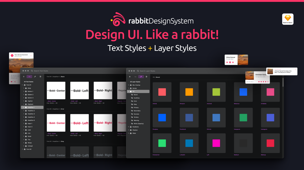Click the first star on Christian Gonz card
This screenshot has width=304, height=170.
(x=259, y=82)
